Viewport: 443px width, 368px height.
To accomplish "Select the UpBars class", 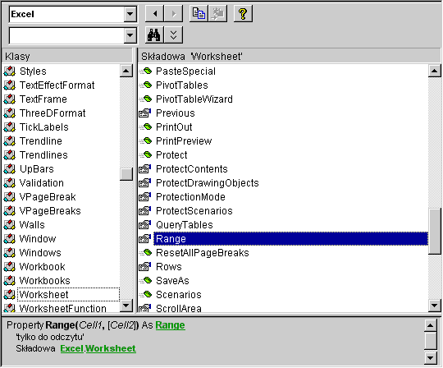I will (x=36, y=169).
